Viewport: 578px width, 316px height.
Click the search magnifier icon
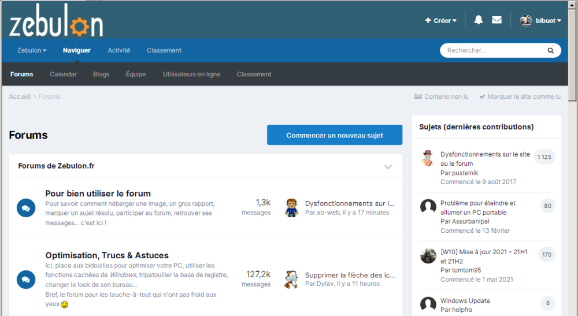[550, 51]
